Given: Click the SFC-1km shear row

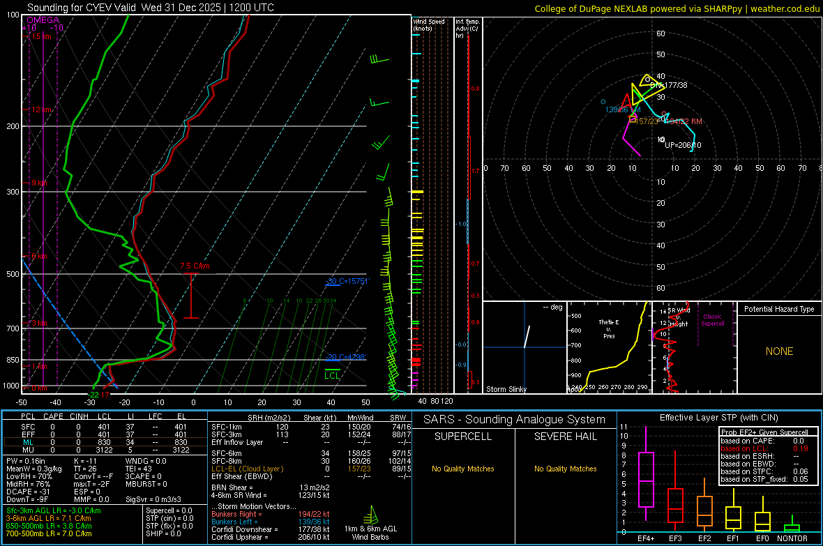Looking at the screenshot, I should click(311, 427).
